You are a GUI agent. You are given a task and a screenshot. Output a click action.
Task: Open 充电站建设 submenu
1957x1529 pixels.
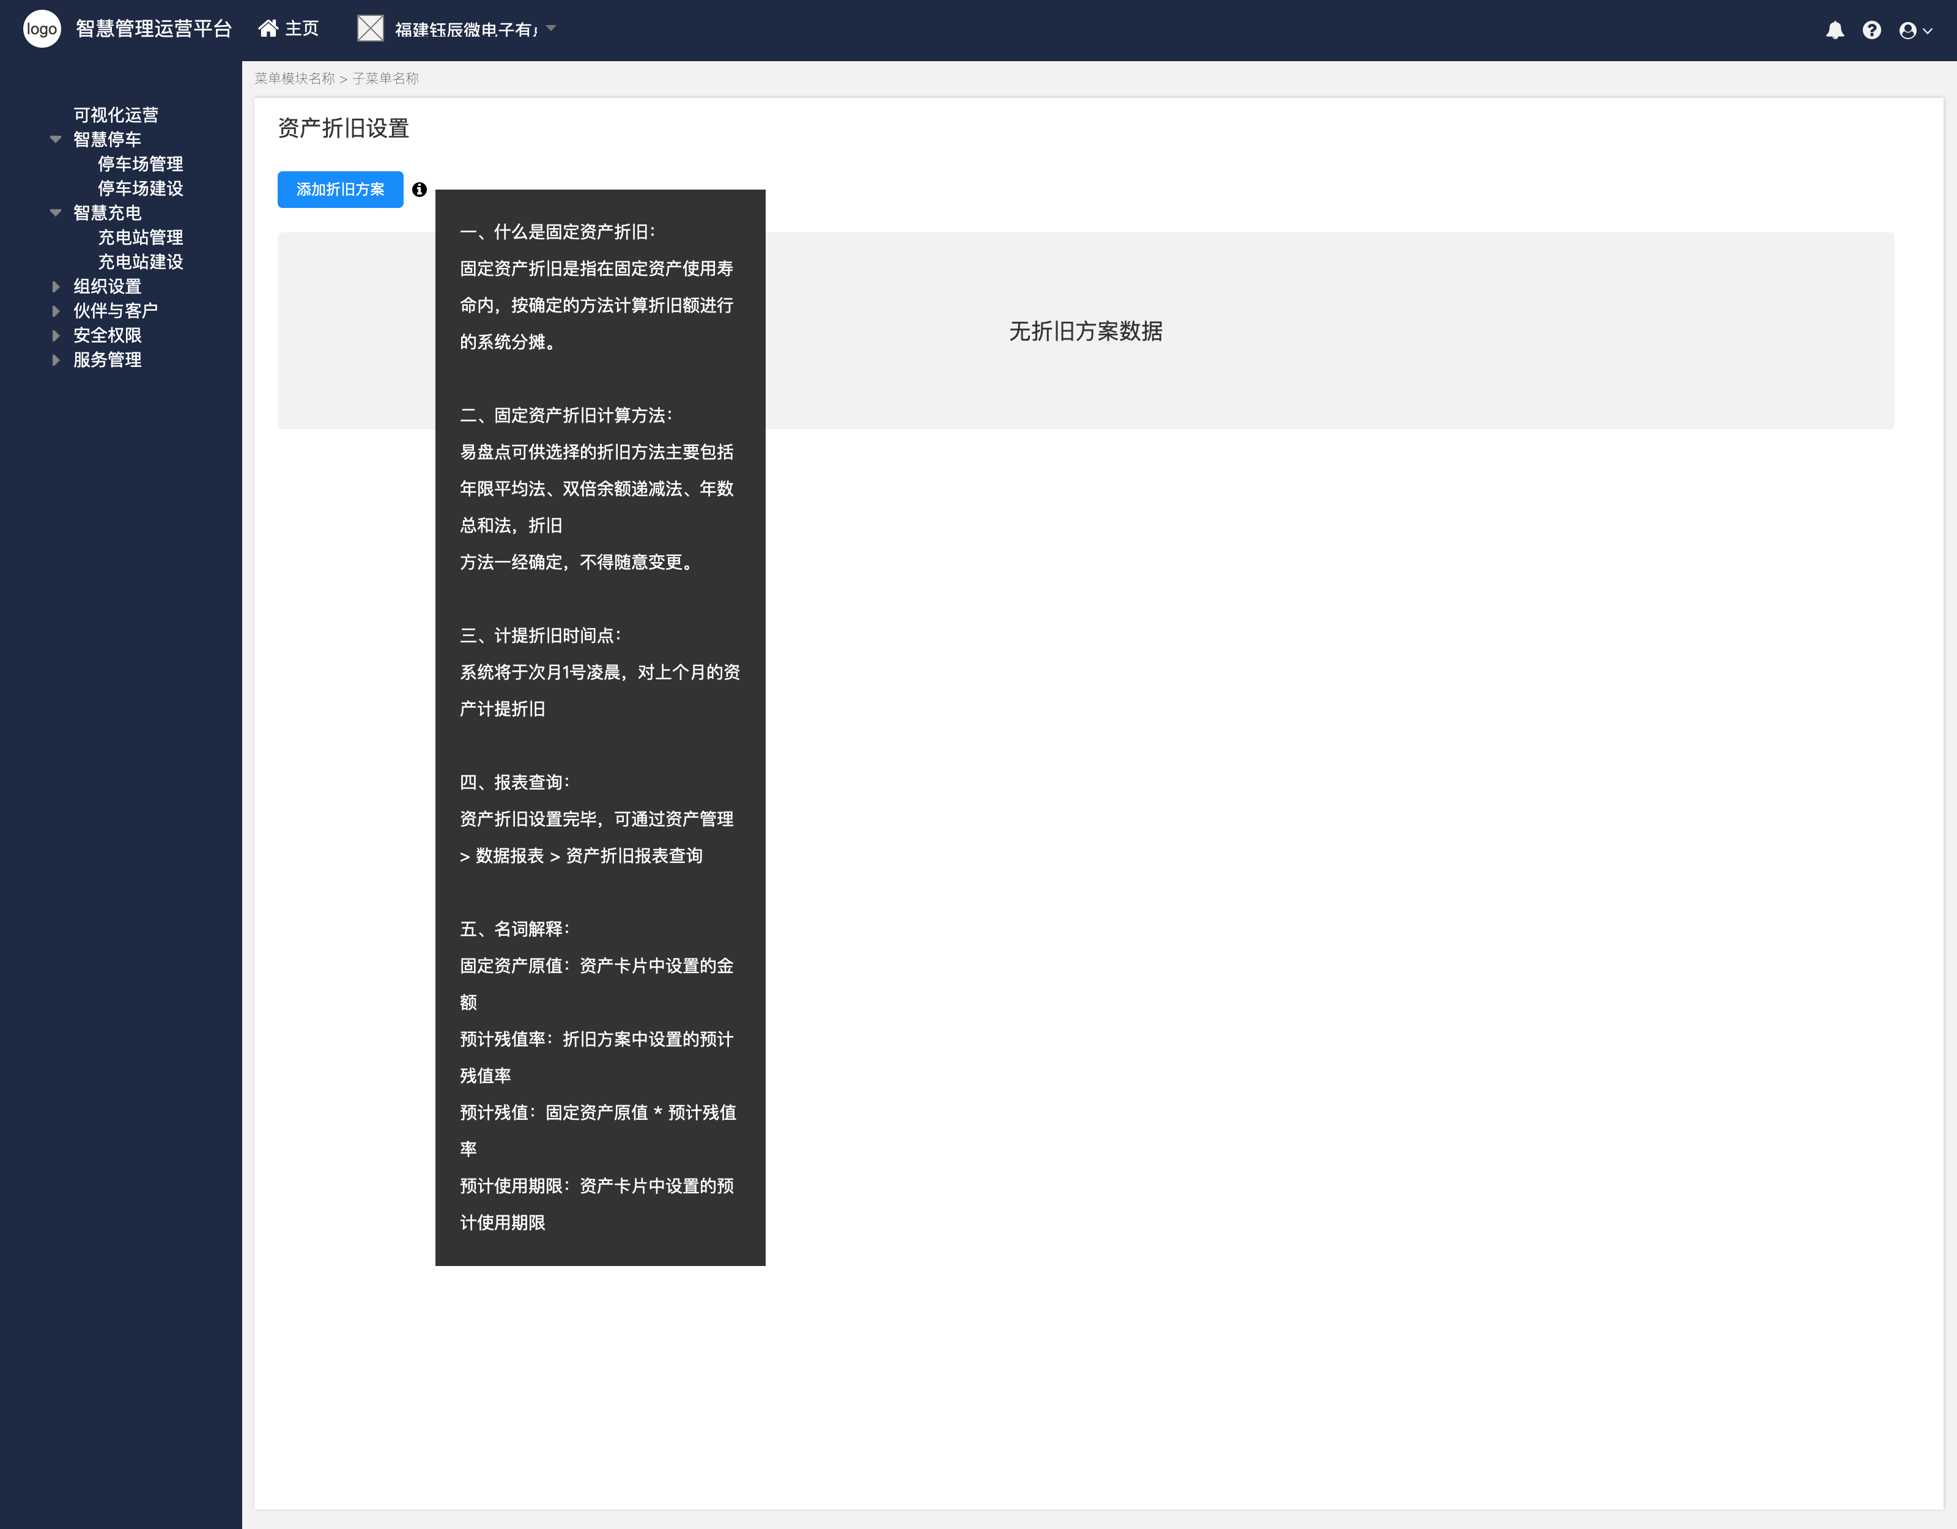click(140, 262)
